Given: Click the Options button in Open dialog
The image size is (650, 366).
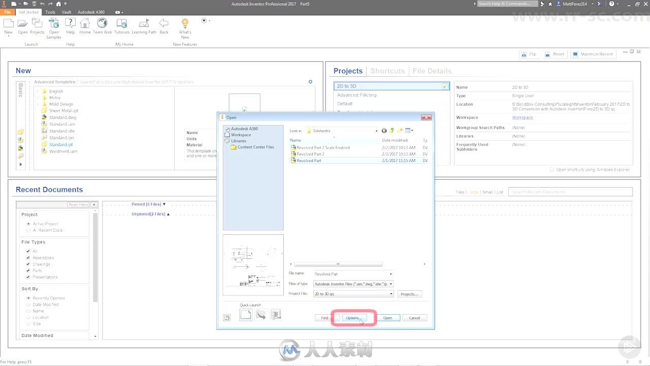Looking at the screenshot, I should pos(353,318).
